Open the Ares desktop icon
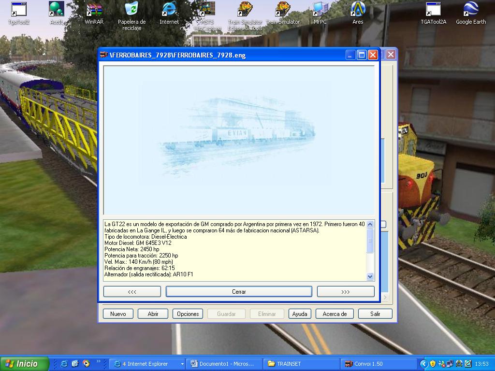Image resolution: width=495 pixels, height=371 pixels. click(358, 10)
